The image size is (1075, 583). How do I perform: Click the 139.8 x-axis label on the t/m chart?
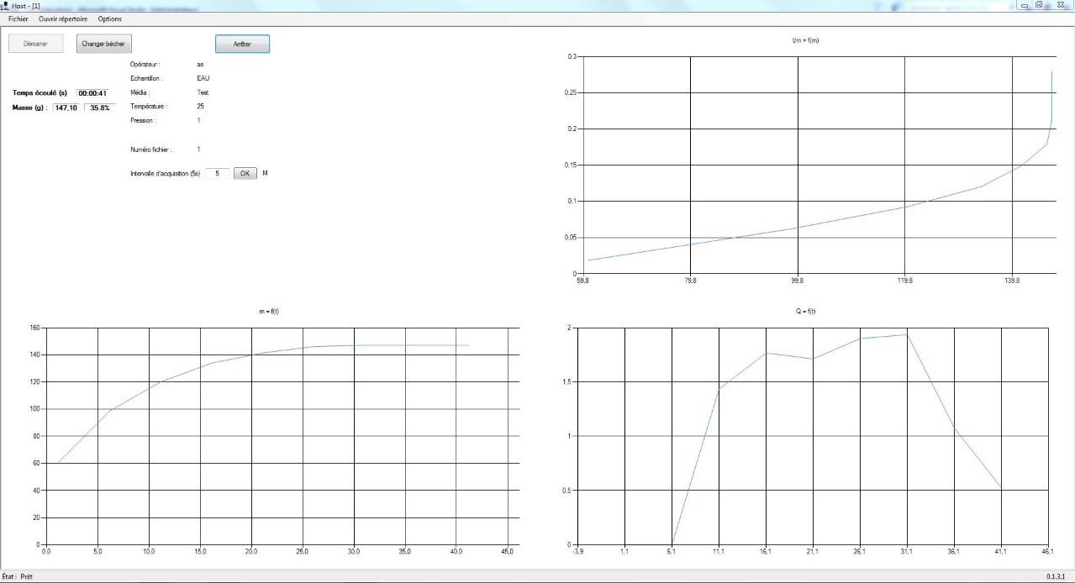click(x=1012, y=281)
